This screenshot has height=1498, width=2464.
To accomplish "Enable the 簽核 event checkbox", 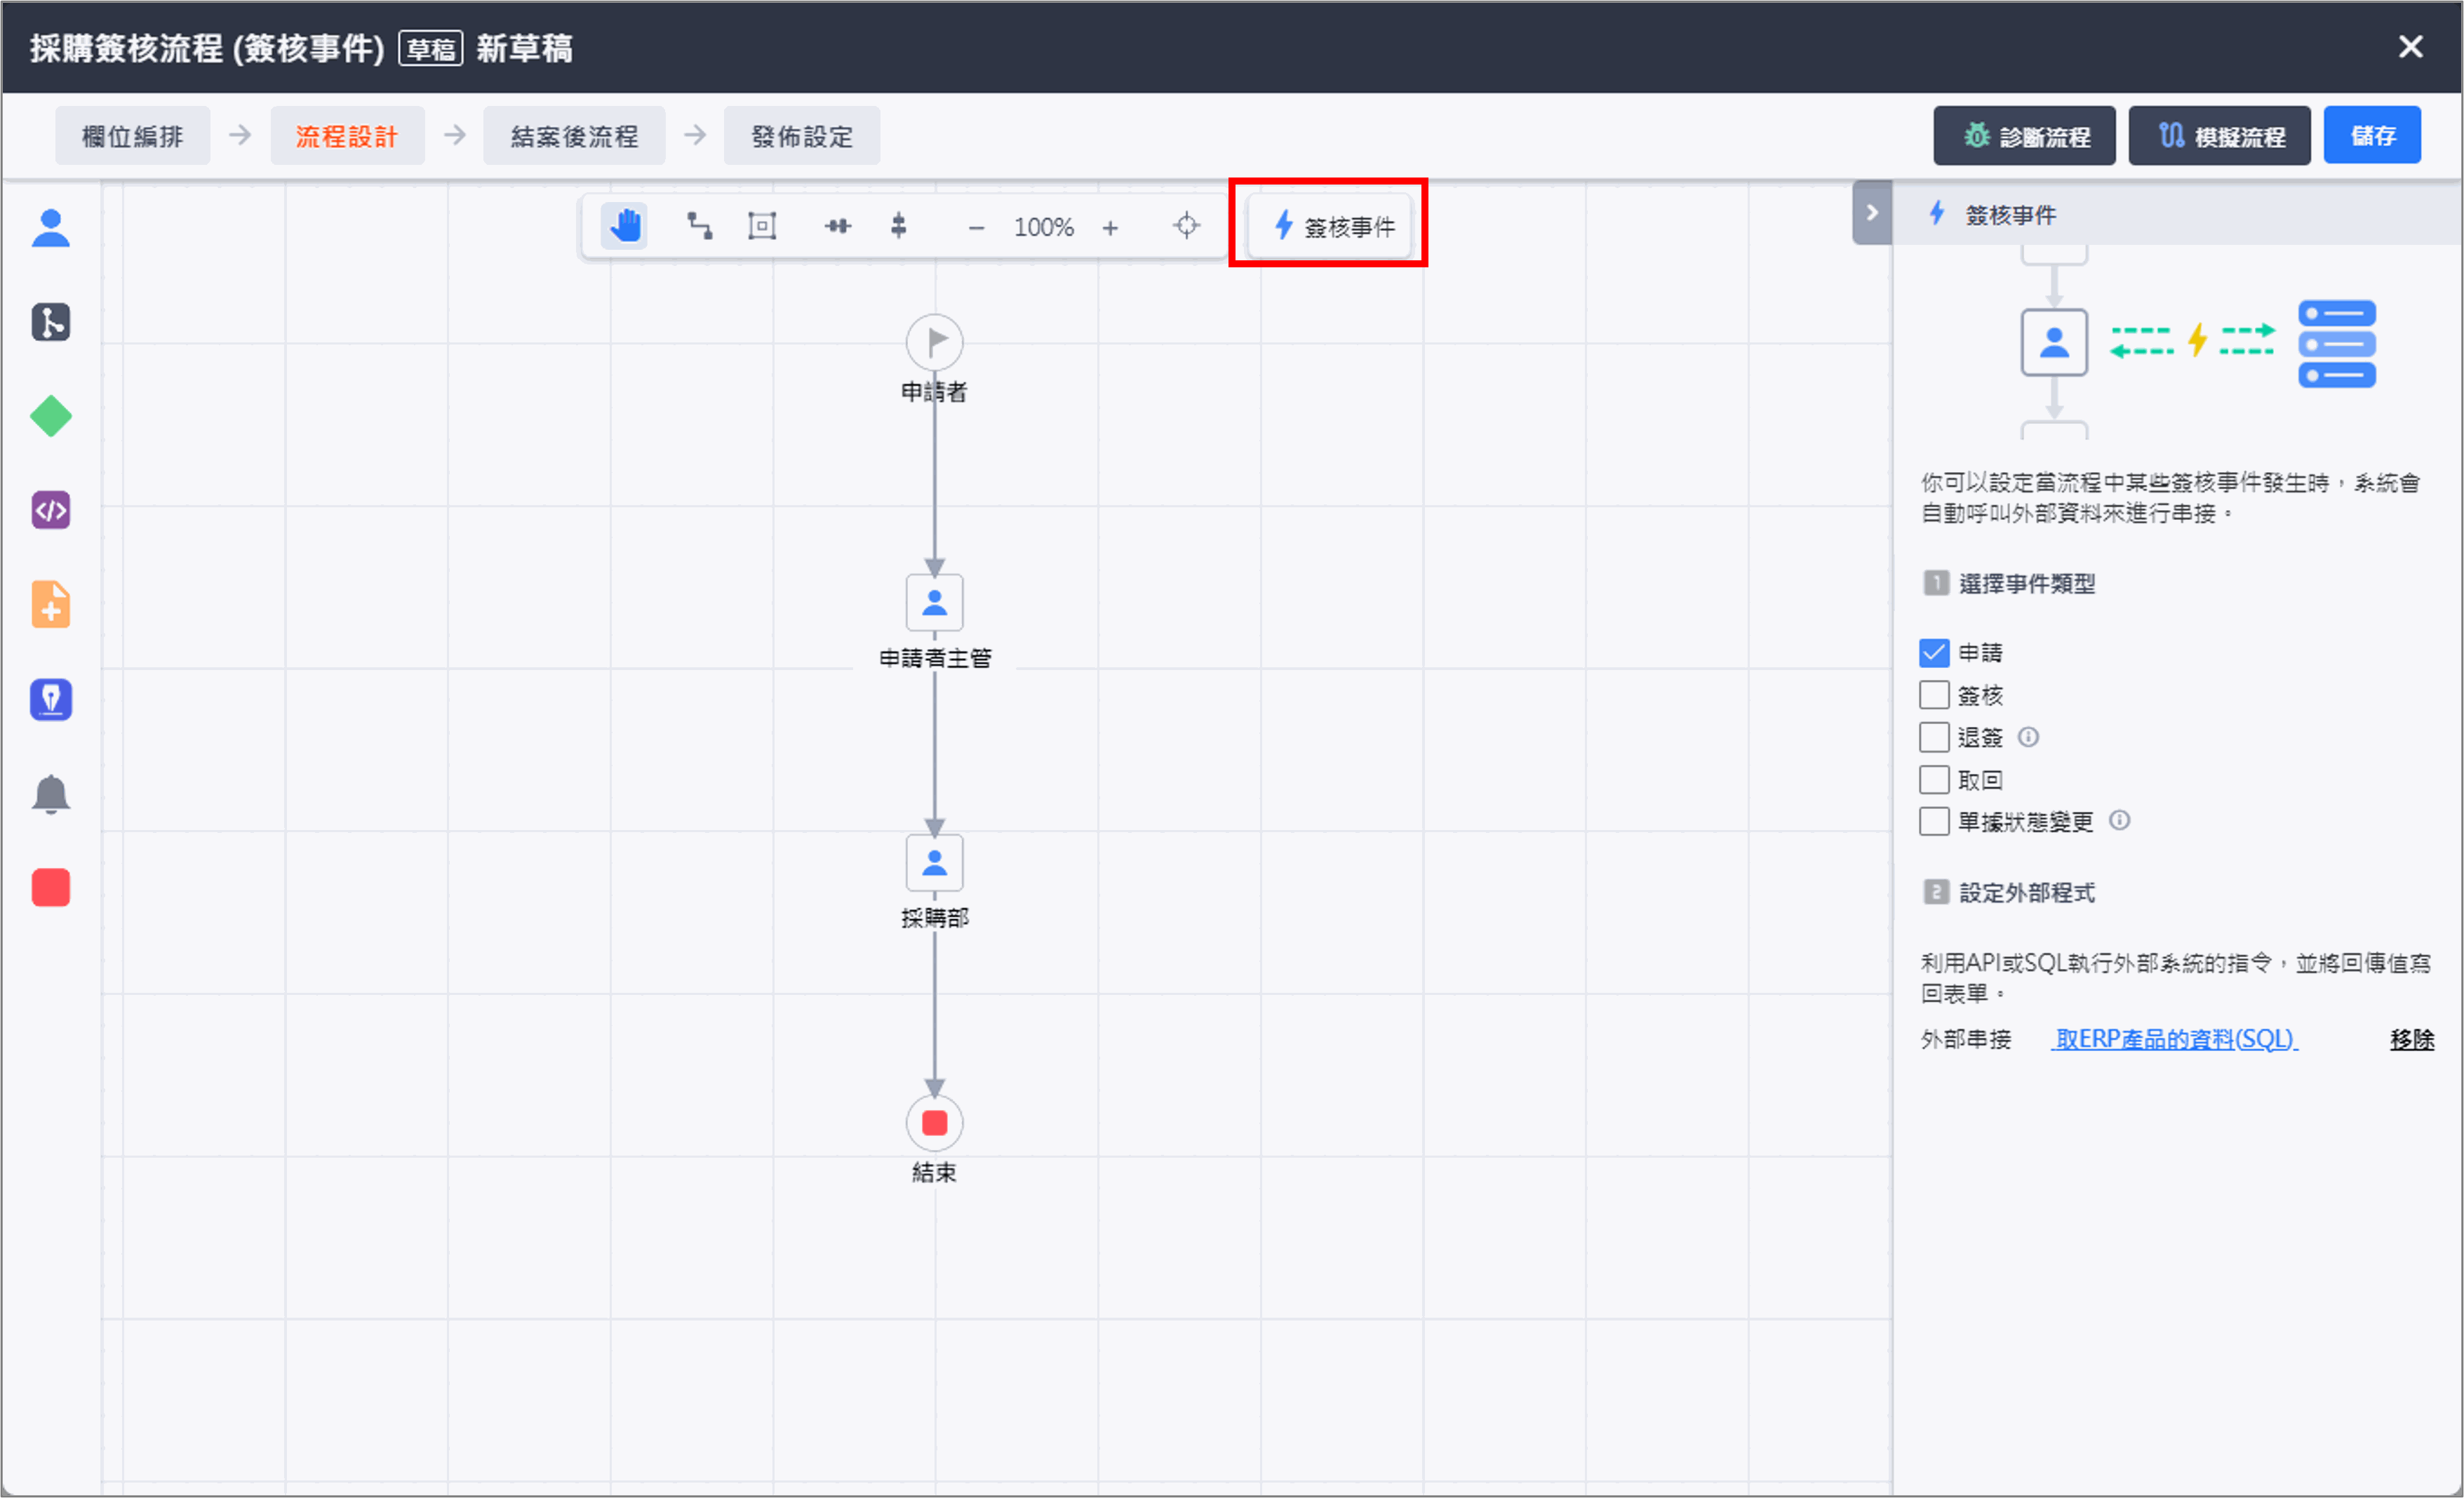I will point(1934,695).
